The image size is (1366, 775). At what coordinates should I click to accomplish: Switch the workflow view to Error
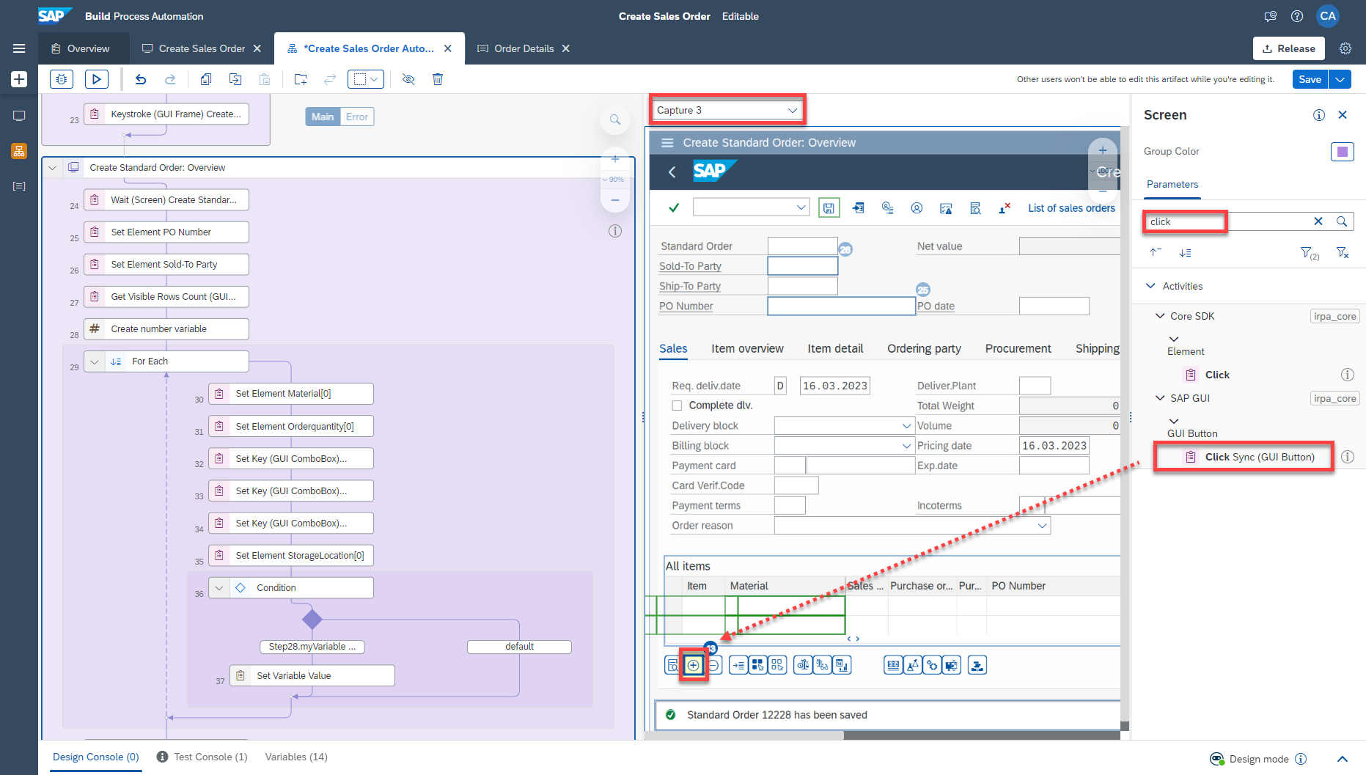pos(357,117)
